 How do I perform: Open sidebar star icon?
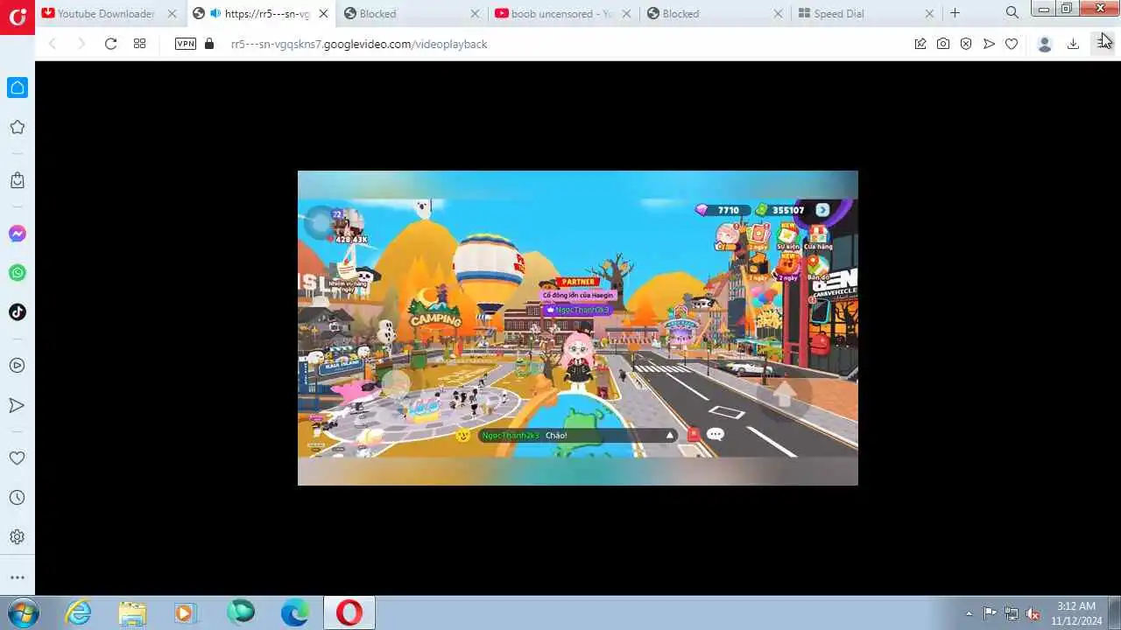(x=18, y=128)
